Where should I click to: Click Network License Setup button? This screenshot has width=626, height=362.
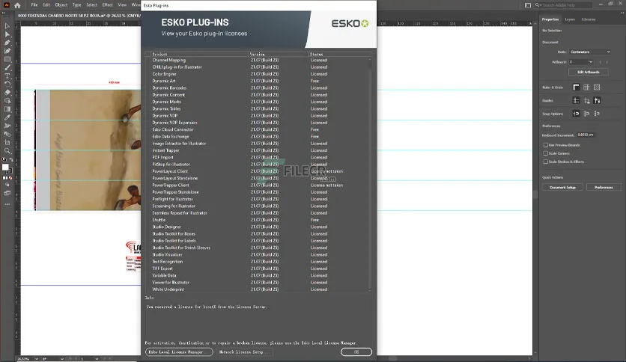[x=244, y=352]
